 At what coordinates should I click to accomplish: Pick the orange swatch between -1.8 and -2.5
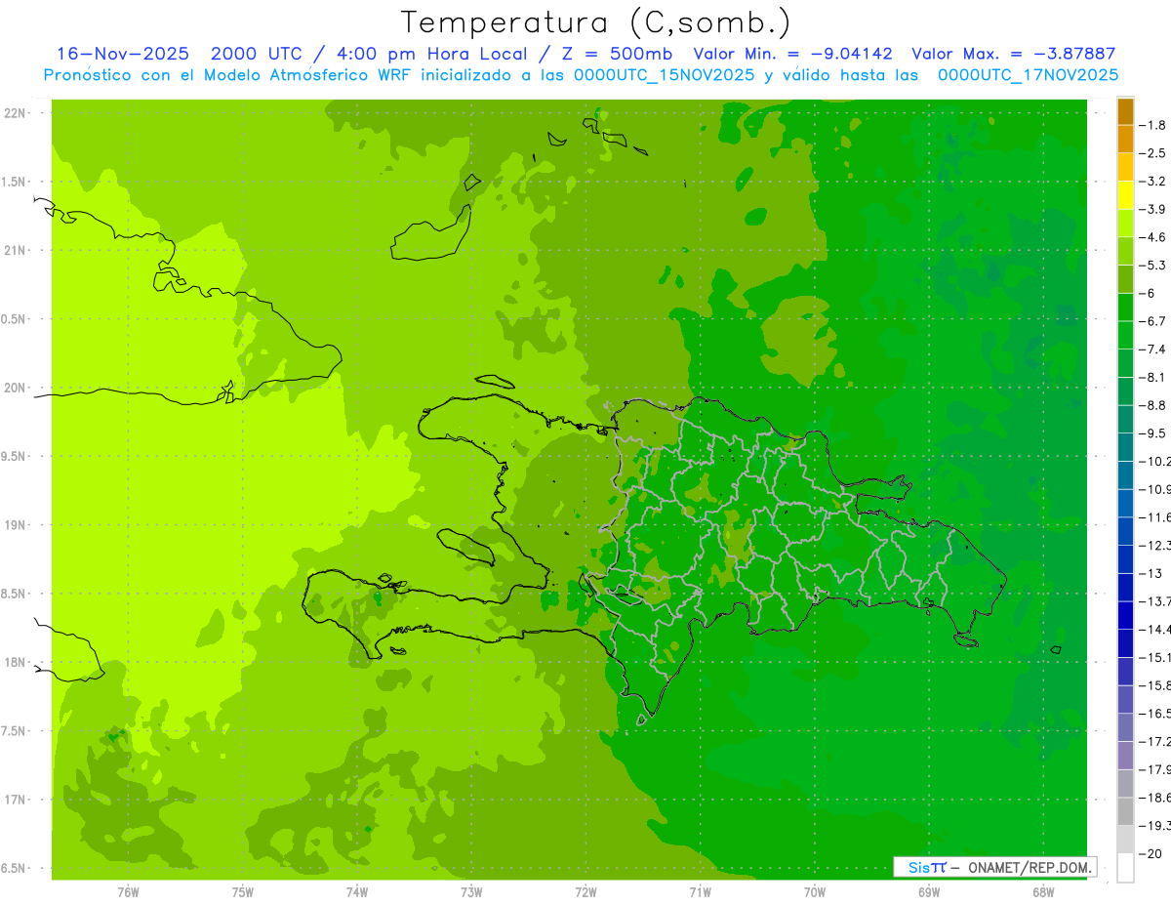click(x=1125, y=139)
